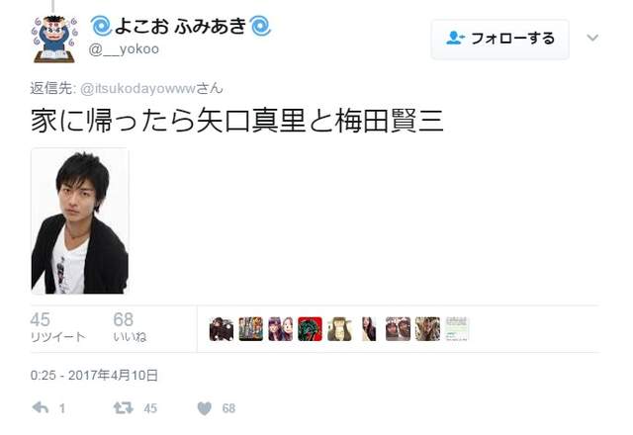
Task: Open the author's profile avatar
Action: pyautogui.click(x=54, y=40)
